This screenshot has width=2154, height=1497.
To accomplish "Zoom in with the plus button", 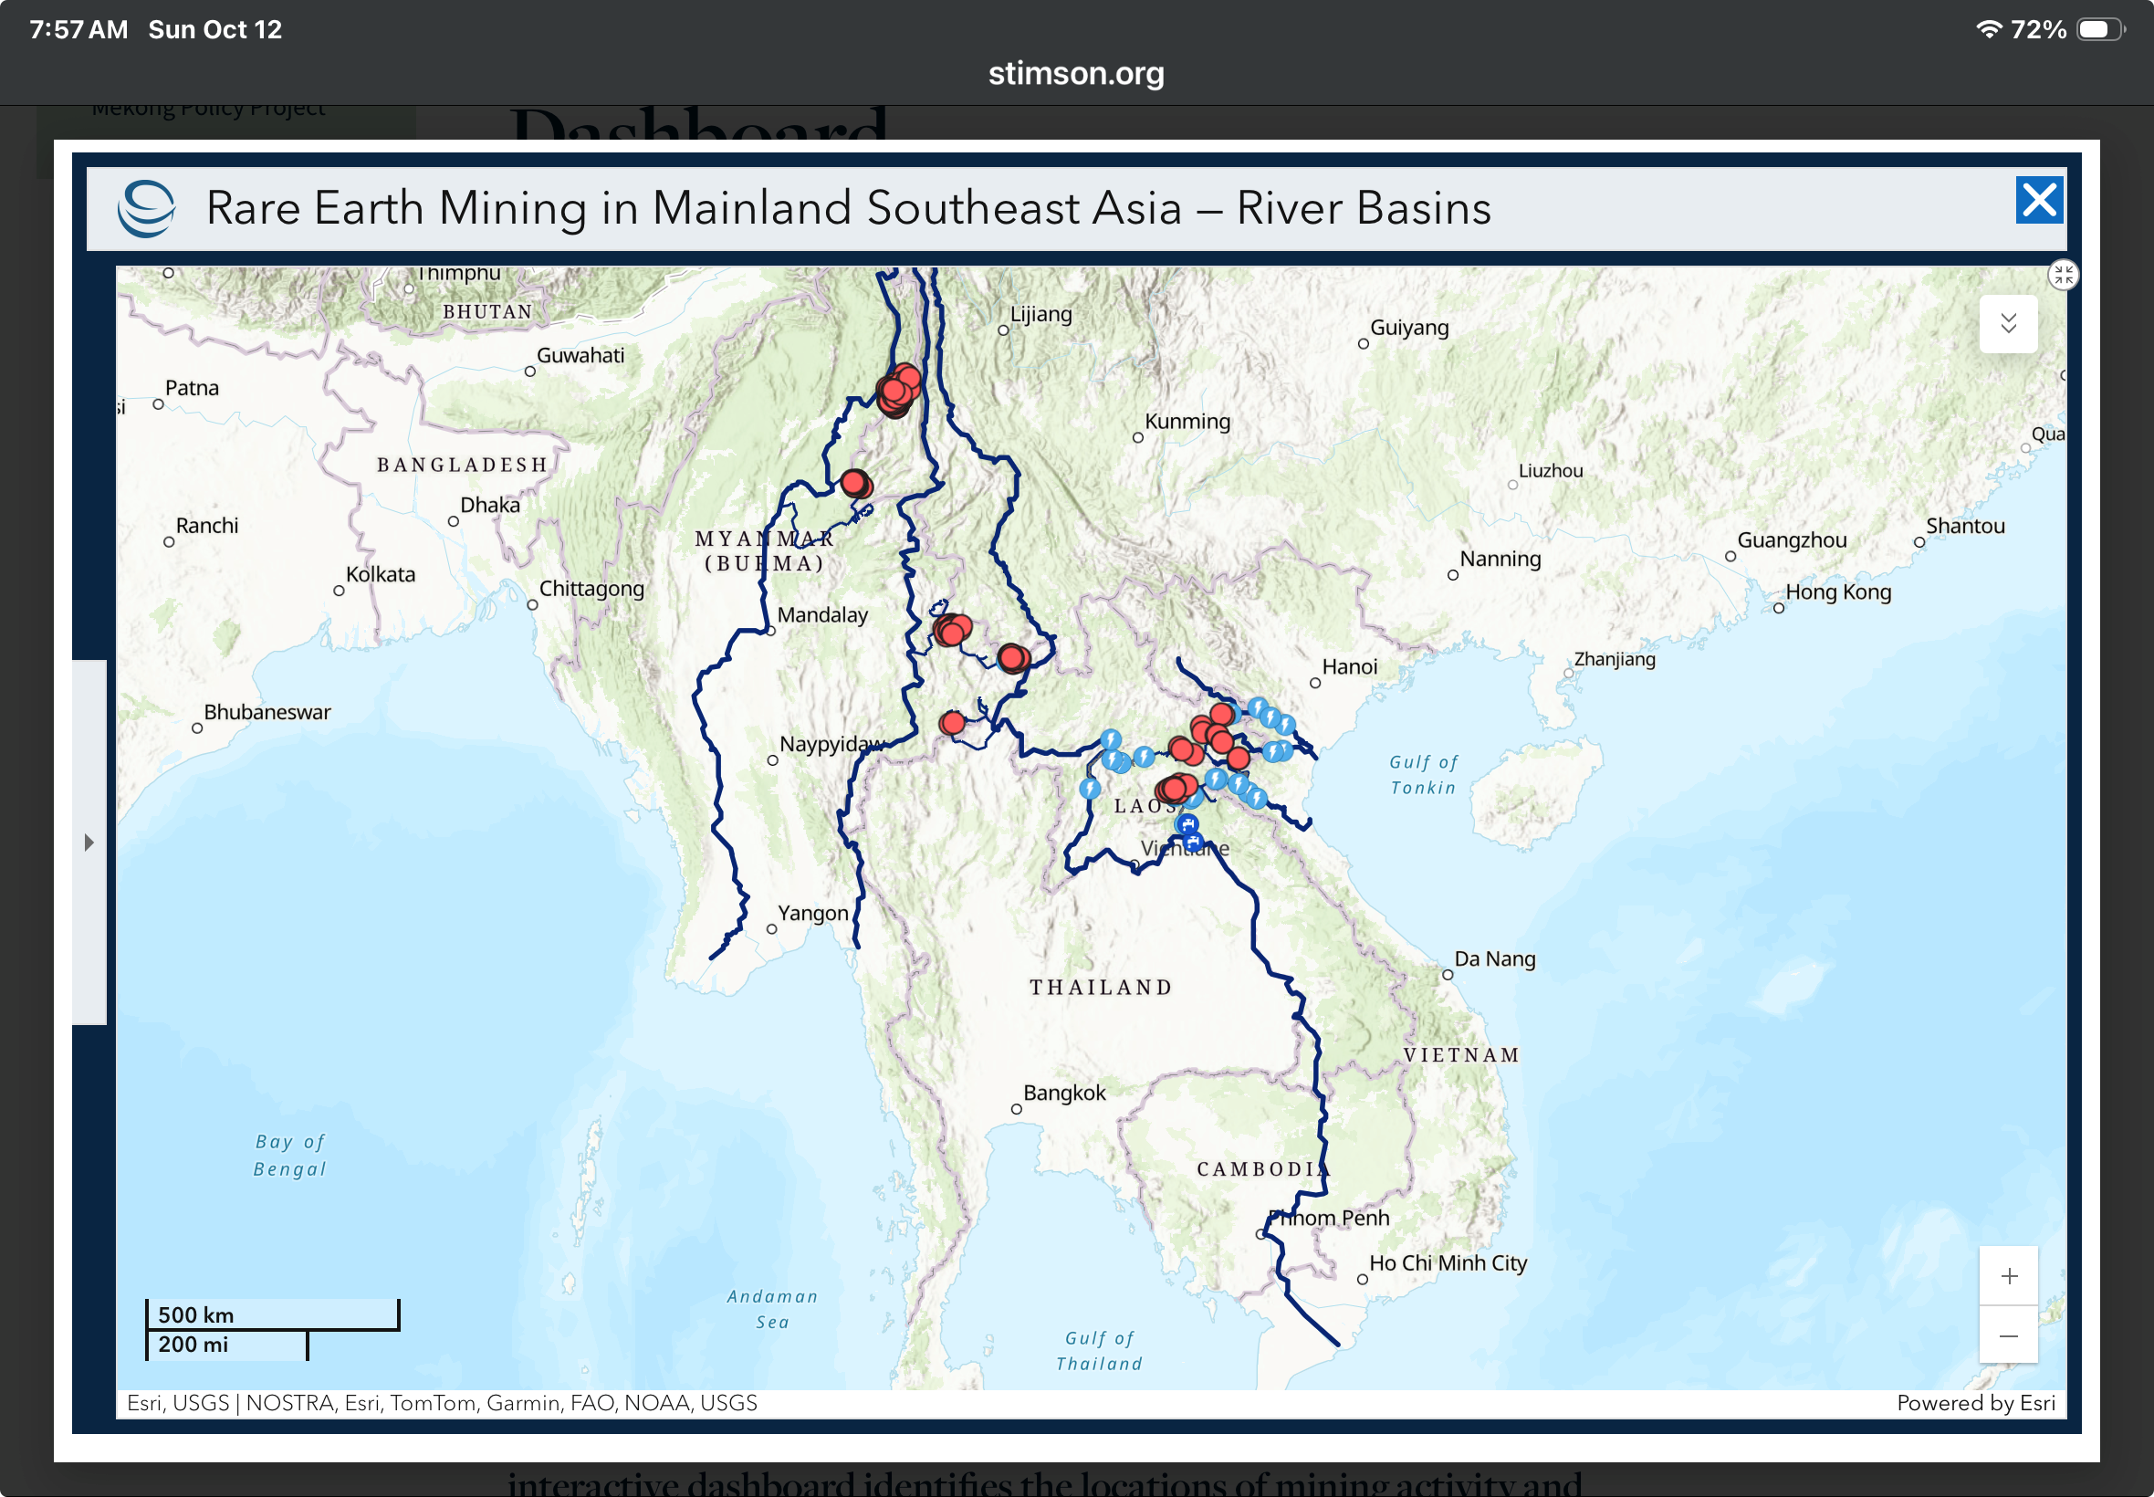I will (2008, 1275).
